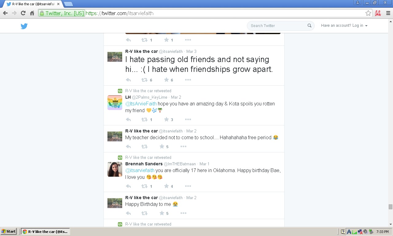Click the @2Palms_KeyLime handle
This screenshot has width=393, height=236.
click(x=150, y=97)
